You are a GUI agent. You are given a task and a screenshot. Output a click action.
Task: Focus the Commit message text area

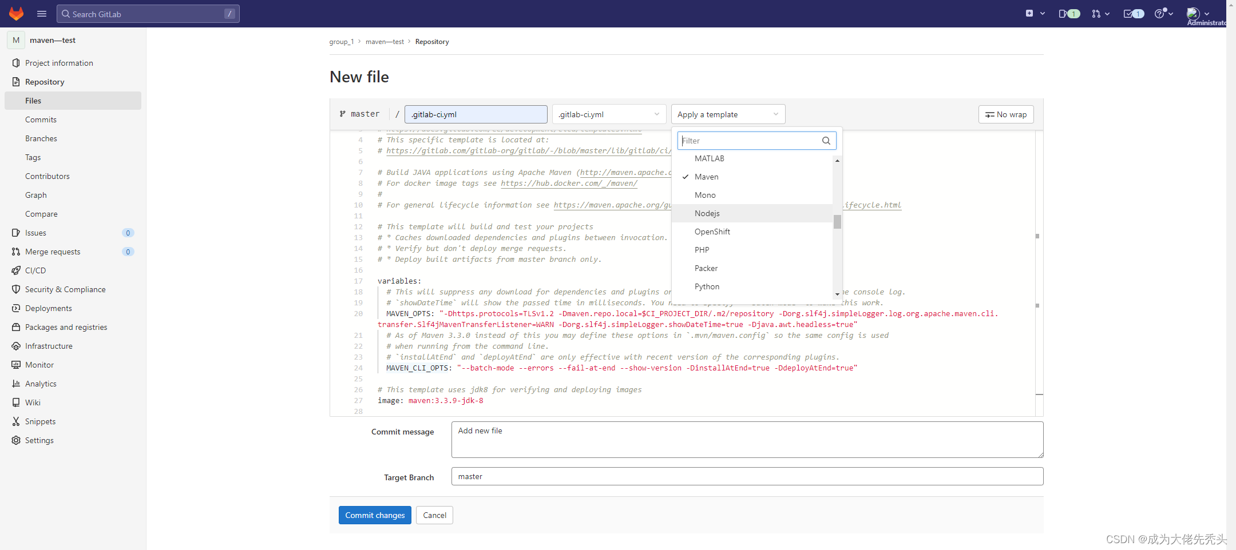point(747,440)
